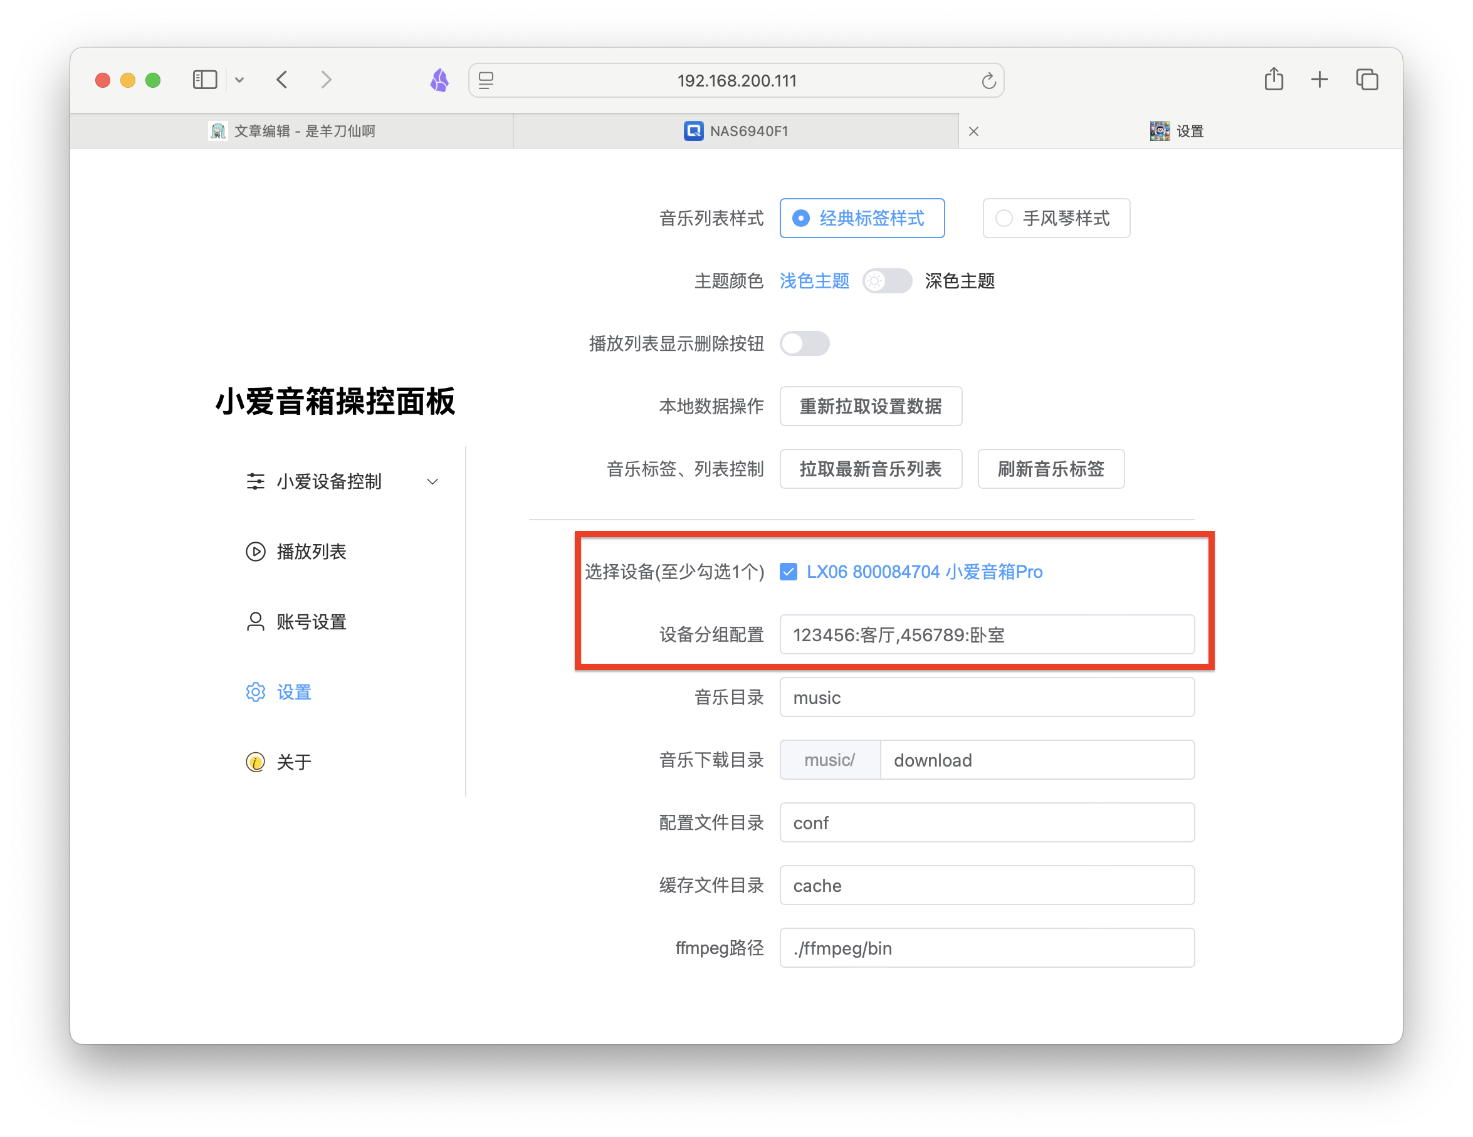The width and height of the screenshot is (1473, 1137).
Task: Open 账号设置 in the side menu
Action: [311, 622]
